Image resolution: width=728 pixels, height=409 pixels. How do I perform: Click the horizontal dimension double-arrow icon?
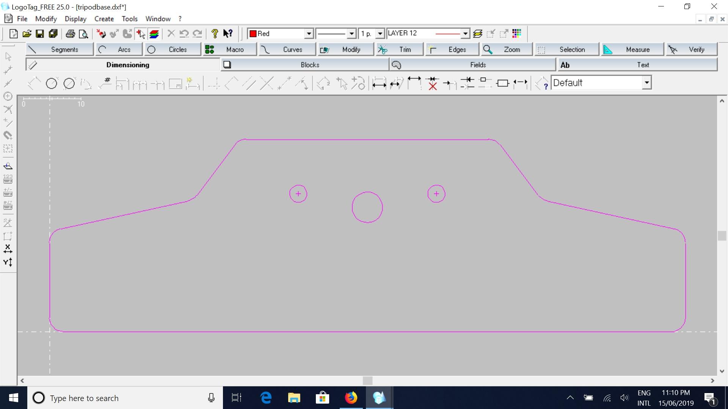[379, 83]
